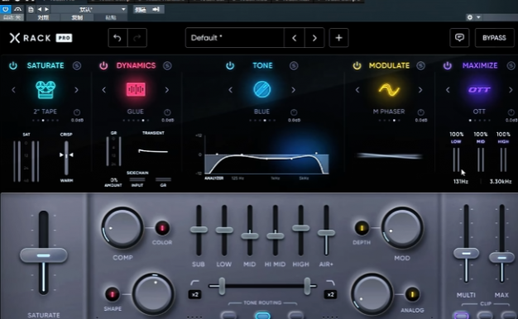Screen dimensions: 518x319
Task: Select the M Phaser wave icon
Action: point(389,90)
